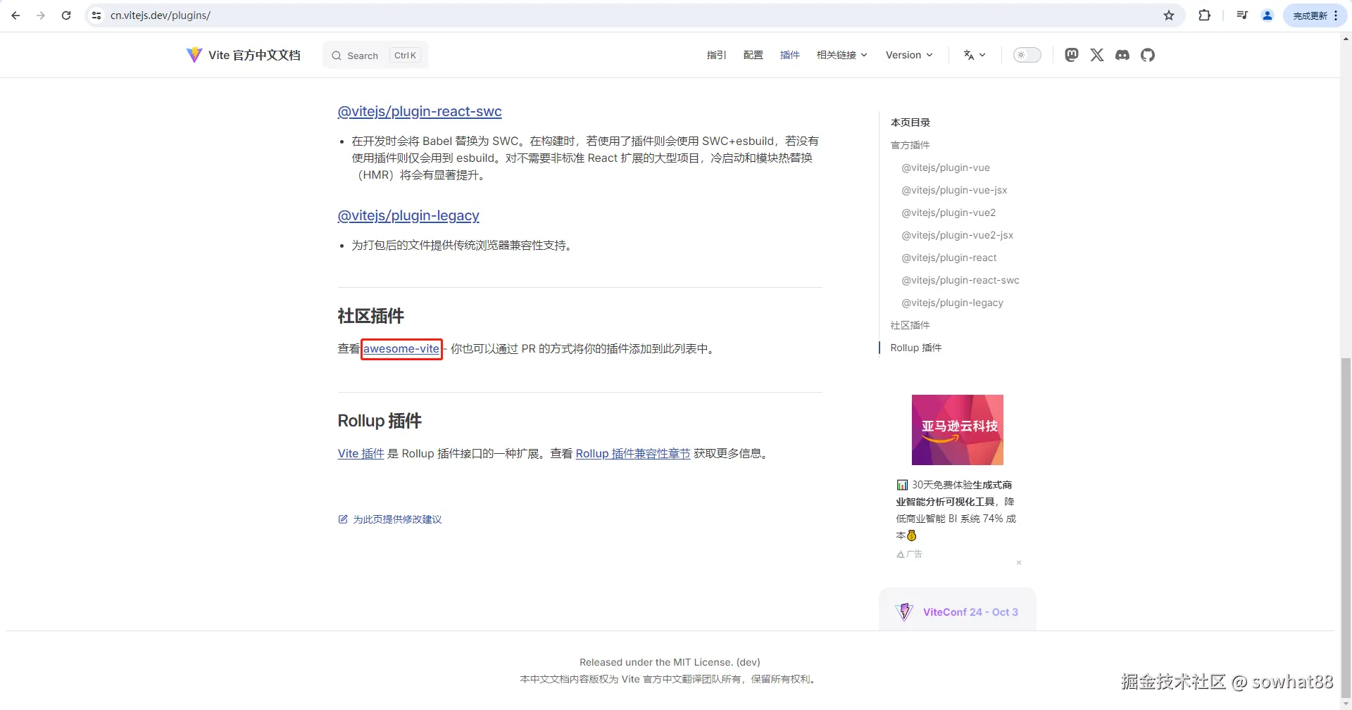The height and width of the screenshot is (710, 1352).
Task: Jump to @vitejs/plugin-vue2-jsx in outline
Action: pos(958,235)
